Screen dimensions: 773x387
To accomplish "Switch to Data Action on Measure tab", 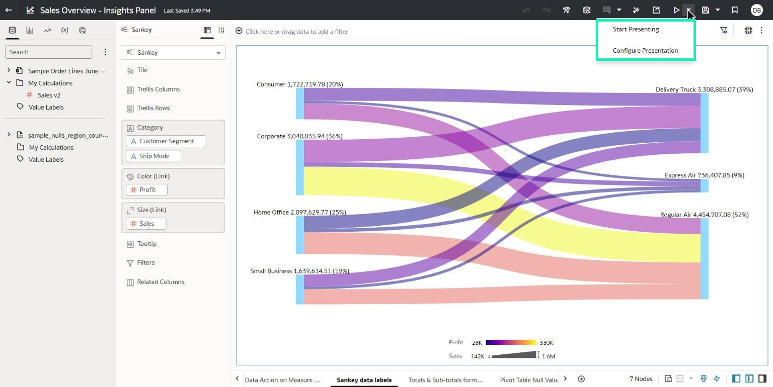I will click(x=282, y=380).
